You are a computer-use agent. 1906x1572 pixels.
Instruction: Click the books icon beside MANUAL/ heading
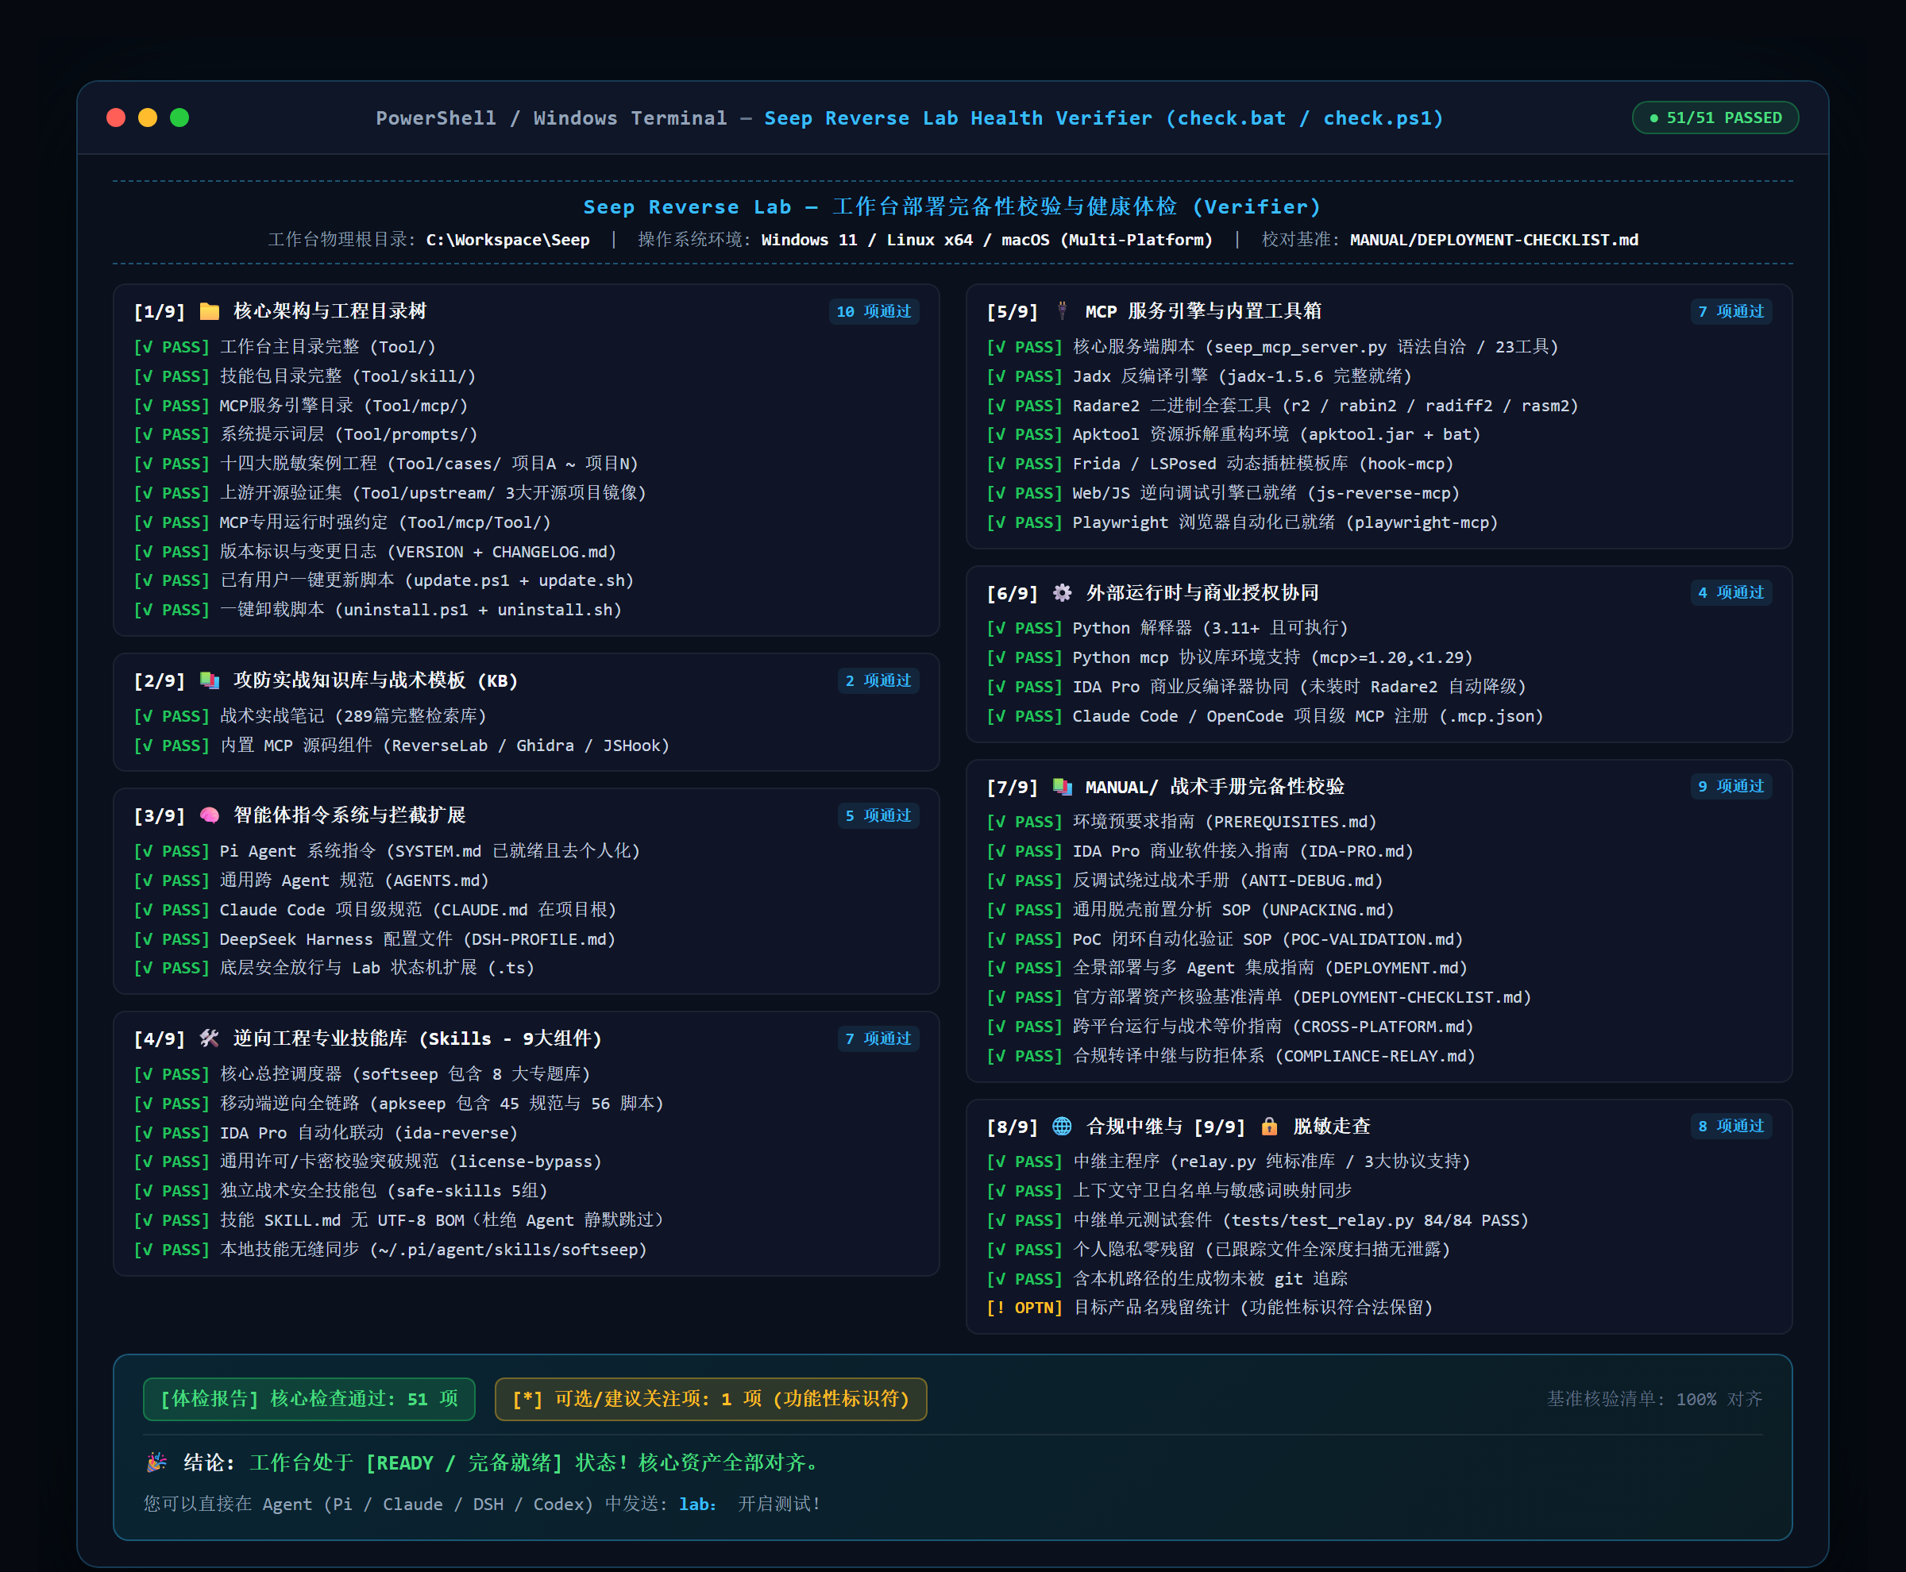click(x=1063, y=786)
